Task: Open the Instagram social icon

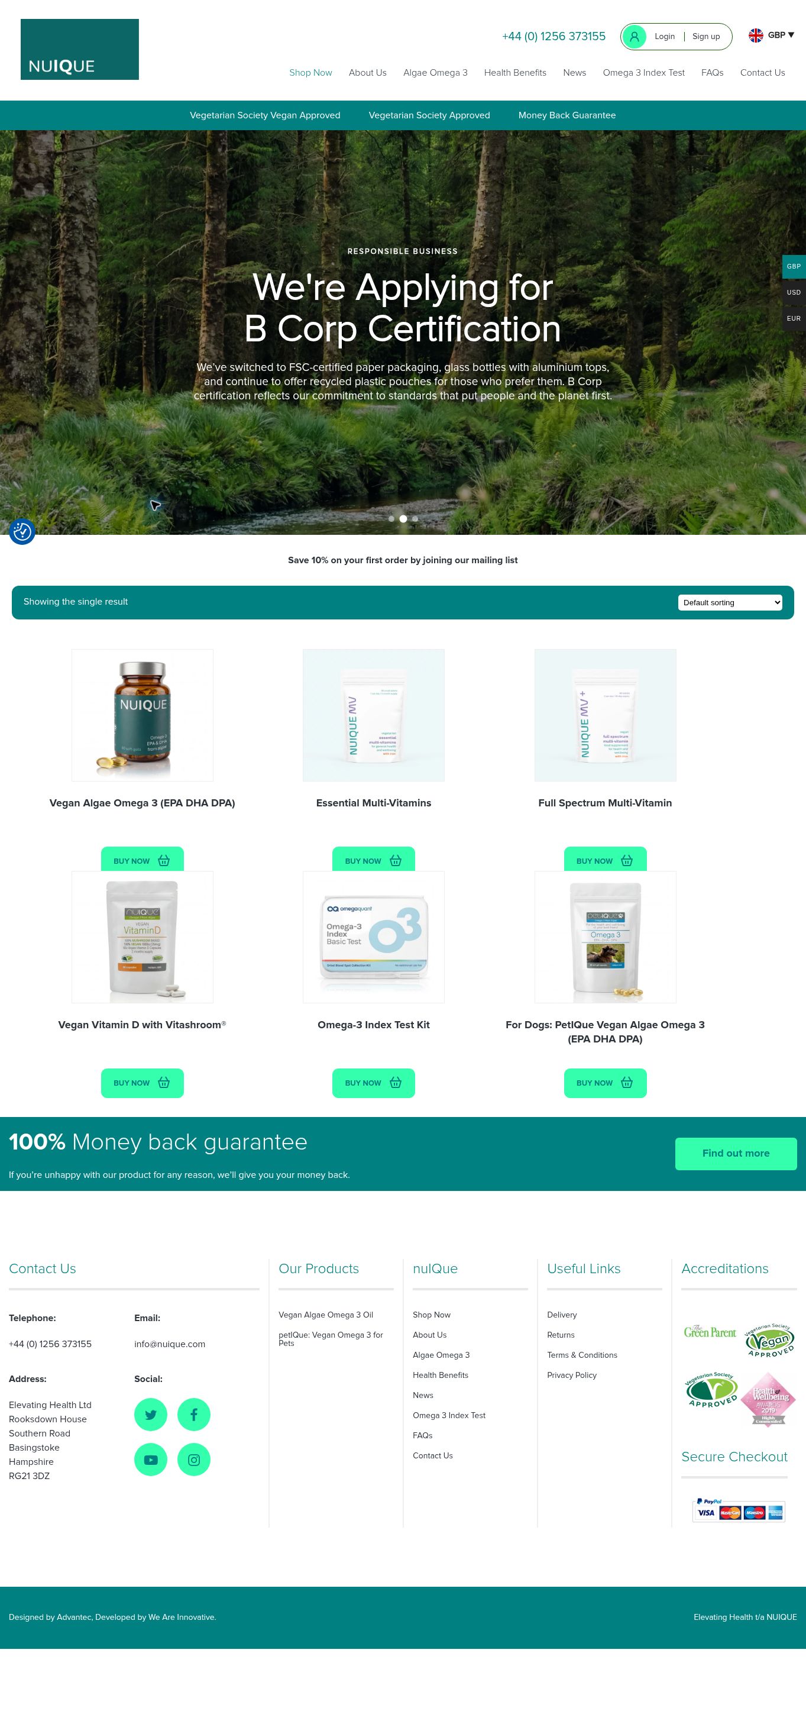Action: (x=194, y=1460)
